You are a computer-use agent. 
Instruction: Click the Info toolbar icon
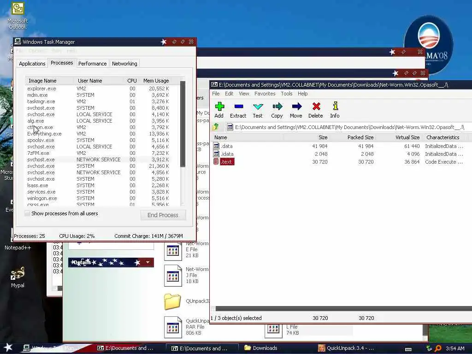coord(335,110)
